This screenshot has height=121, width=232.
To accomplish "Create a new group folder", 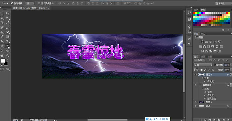I will tap(219, 120).
